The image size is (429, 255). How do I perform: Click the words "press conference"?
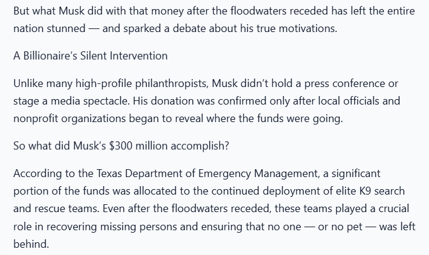pos(345,83)
